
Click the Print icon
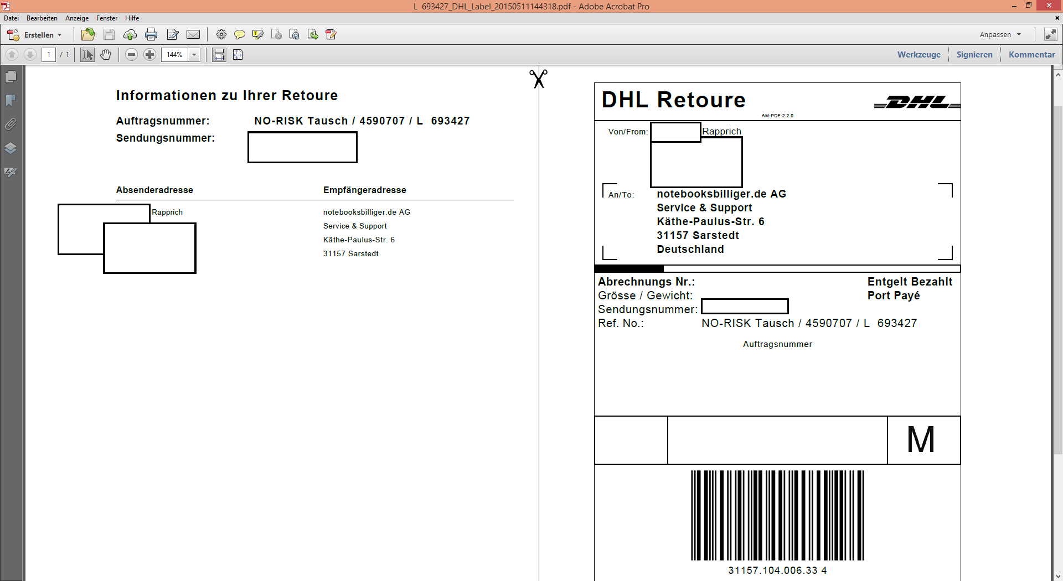coord(151,35)
